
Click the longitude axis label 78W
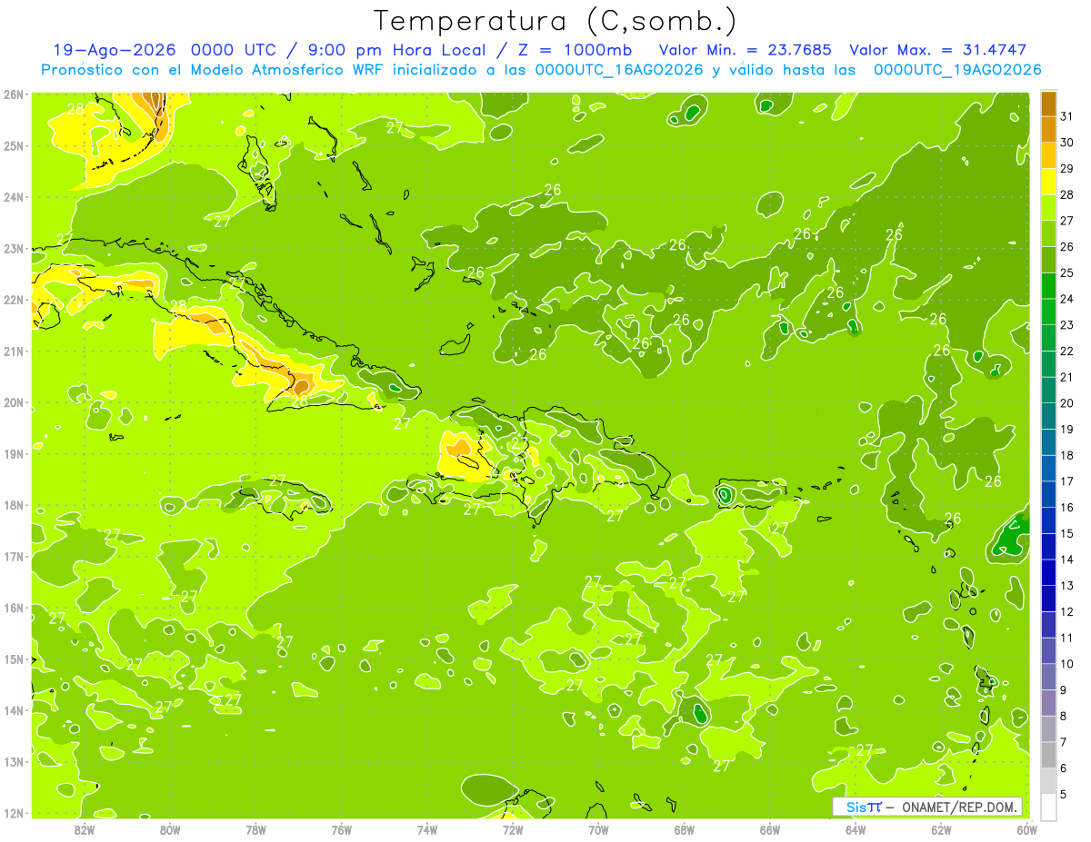click(255, 830)
